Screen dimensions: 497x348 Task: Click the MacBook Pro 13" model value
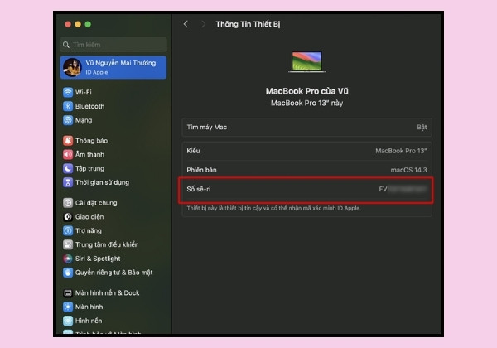[401, 151]
